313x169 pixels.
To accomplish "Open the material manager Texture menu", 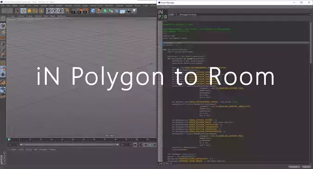I will click(52, 150).
